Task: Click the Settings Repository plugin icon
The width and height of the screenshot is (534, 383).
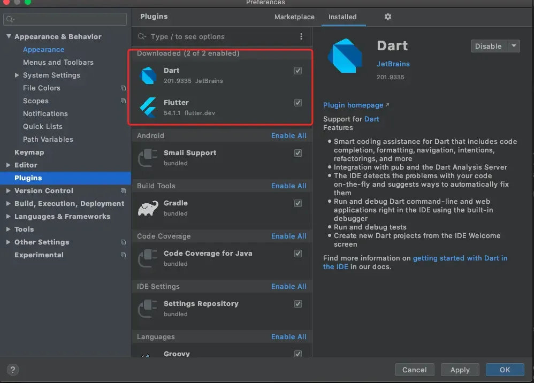Action: (x=148, y=309)
